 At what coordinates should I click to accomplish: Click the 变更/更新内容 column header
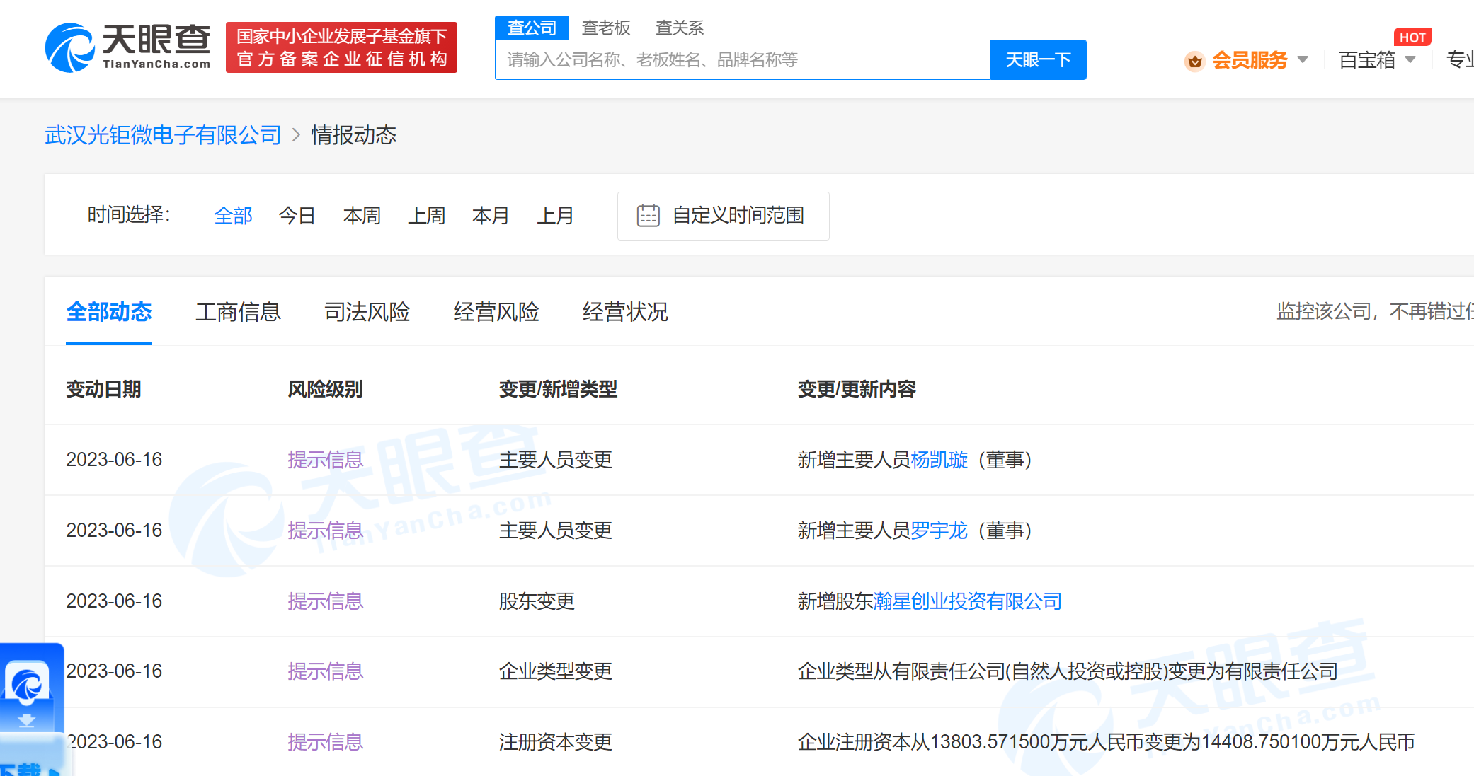tap(857, 389)
